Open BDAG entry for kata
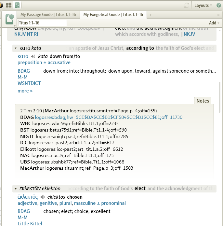The height and width of the screenshot is (226, 223). click(24, 71)
